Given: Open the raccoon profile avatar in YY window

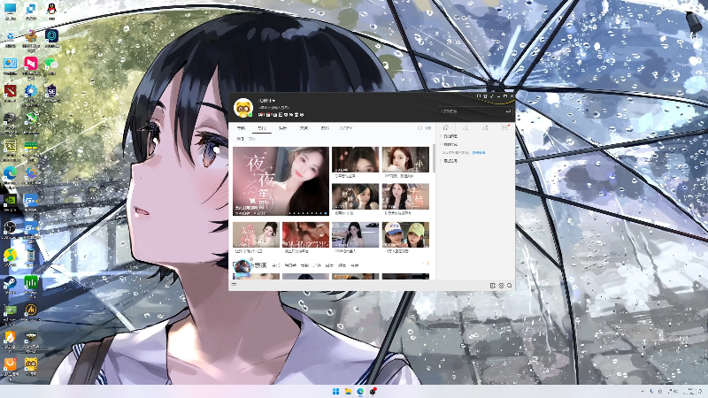Looking at the screenshot, I should click(242, 108).
